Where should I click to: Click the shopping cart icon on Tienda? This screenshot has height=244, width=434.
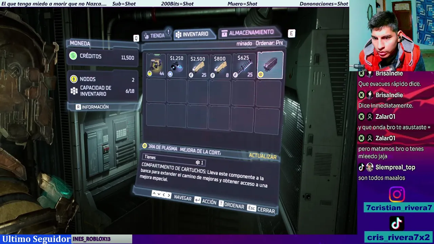click(x=146, y=36)
